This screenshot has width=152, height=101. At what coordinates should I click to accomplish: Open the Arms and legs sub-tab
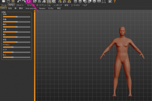tap(31, 8)
